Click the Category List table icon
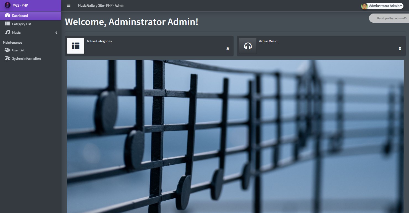Viewport: 409px width, 213px height. tap(7, 24)
